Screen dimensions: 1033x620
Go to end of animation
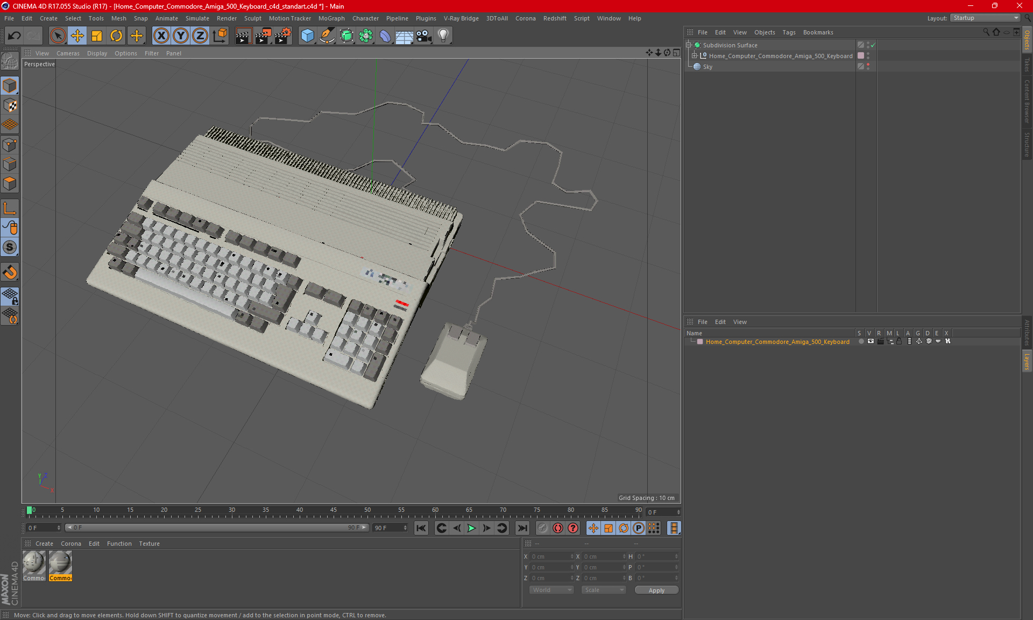[522, 528]
